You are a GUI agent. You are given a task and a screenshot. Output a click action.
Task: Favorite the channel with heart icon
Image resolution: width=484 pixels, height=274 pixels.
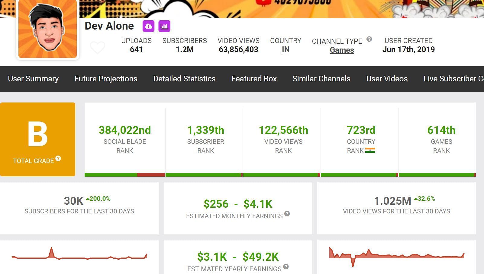(98, 47)
